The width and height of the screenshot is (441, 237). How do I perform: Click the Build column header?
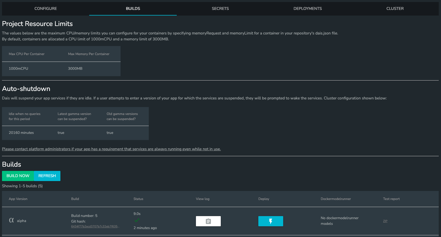pos(75,199)
